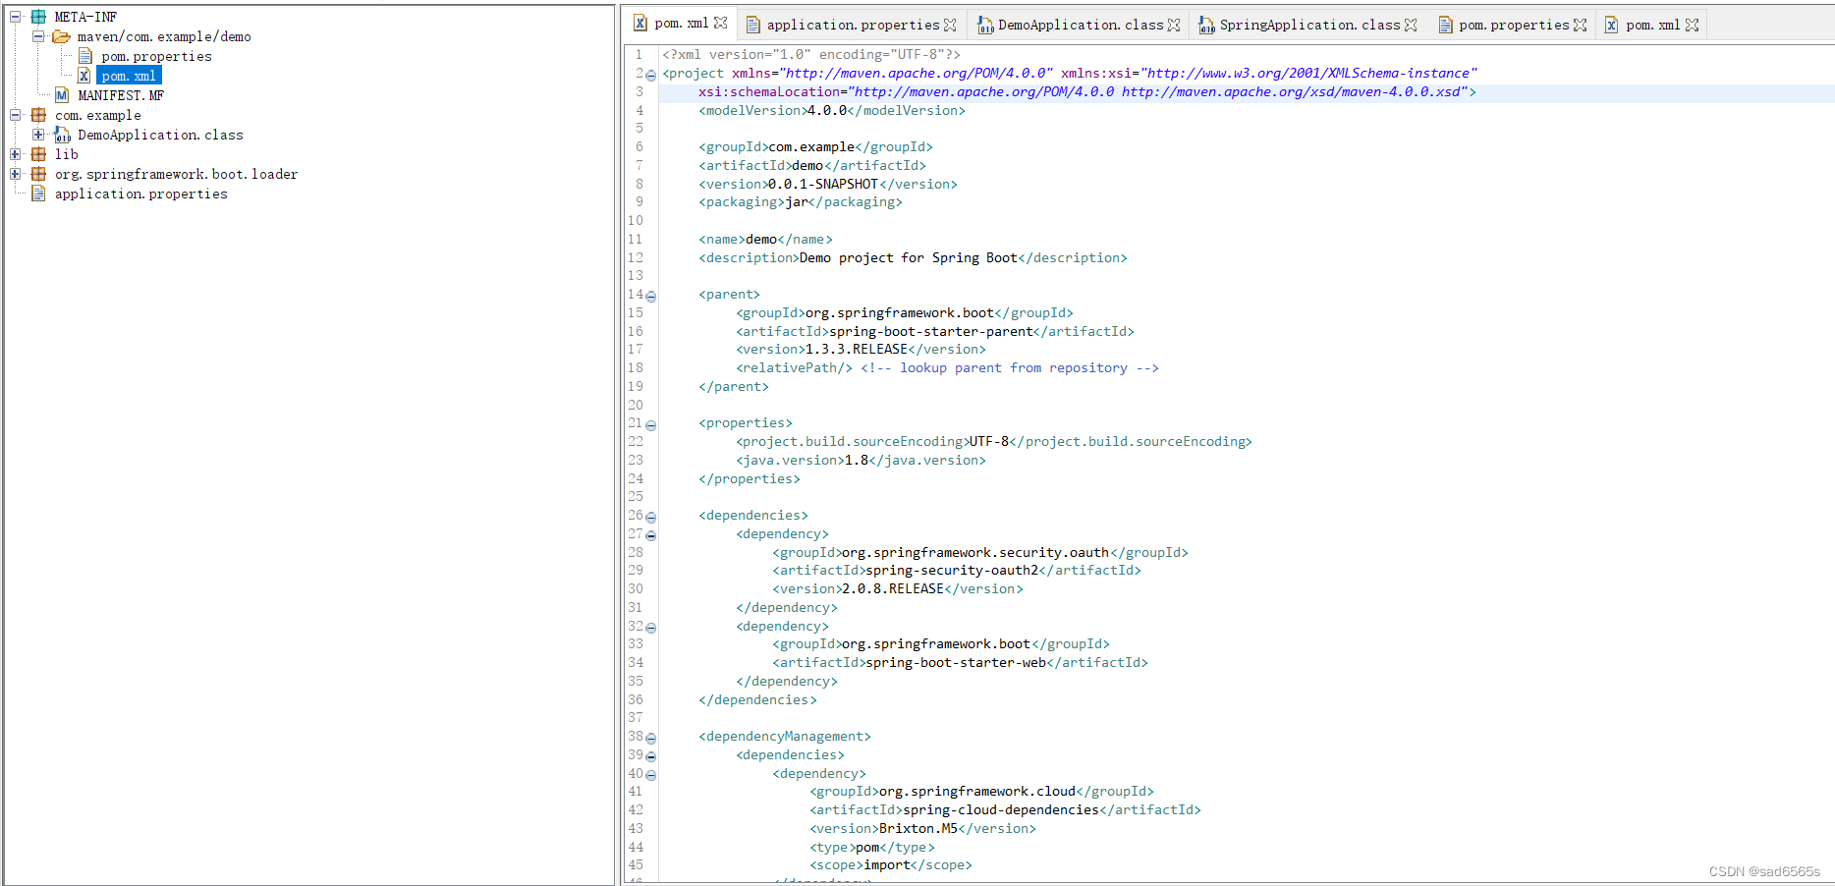Fold the dependencies block at line 26
The height and width of the screenshot is (886, 1835).
[x=651, y=518]
